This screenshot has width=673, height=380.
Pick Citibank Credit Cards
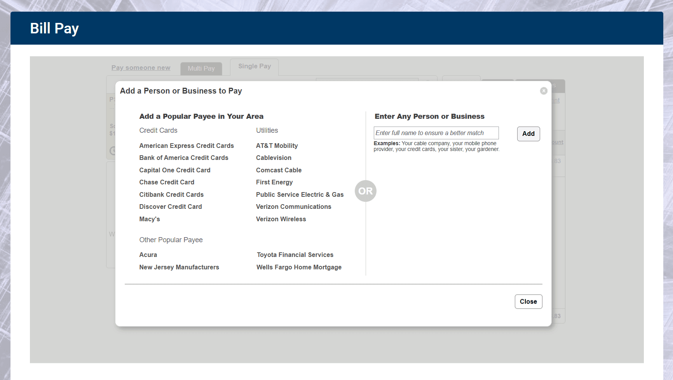[171, 195]
